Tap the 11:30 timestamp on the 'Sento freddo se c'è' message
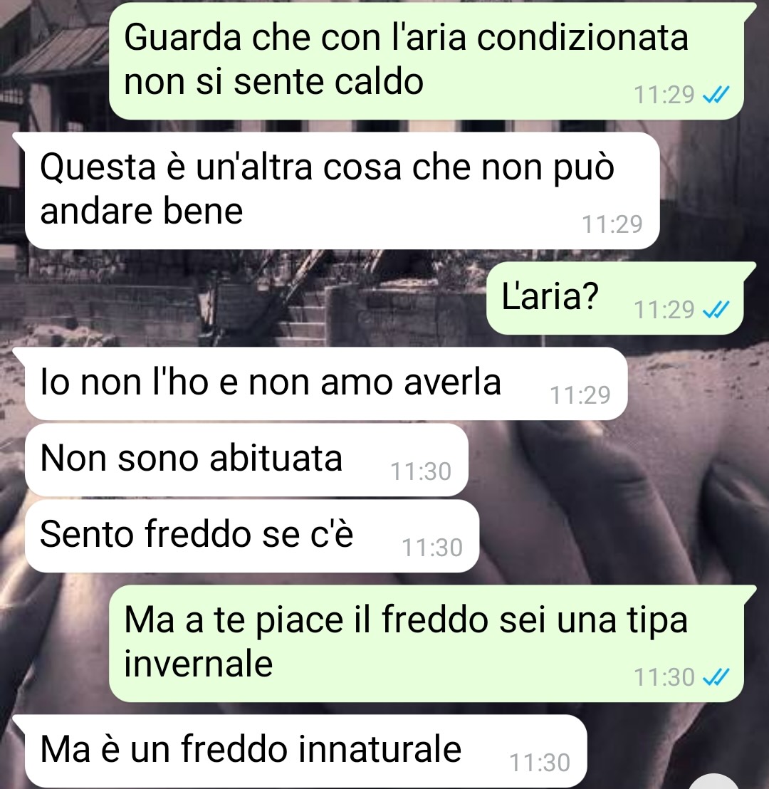Image resolution: width=769 pixels, height=789 pixels. (431, 548)
